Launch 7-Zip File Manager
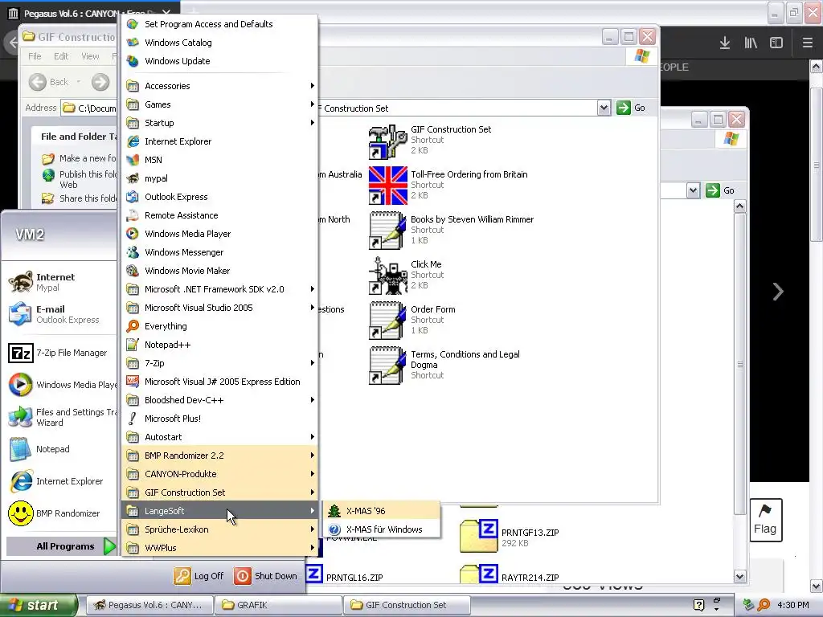The height and width of the screenshot is (617, 823). click(59, 353)
